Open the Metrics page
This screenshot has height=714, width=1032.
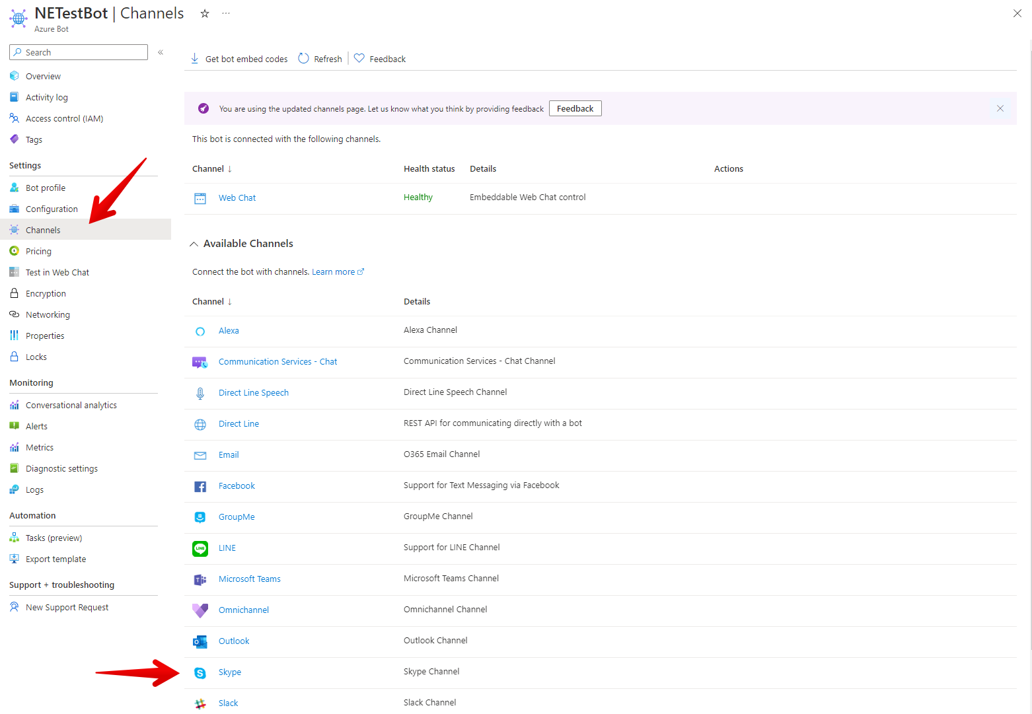coord(40,448)
